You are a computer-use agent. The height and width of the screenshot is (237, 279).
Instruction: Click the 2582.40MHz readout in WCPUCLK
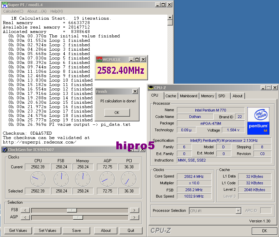click(x=121, y=70)
